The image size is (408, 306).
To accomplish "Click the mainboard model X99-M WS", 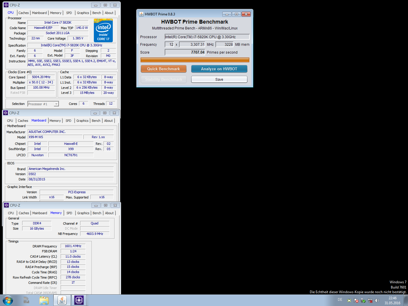I will [x=55, y=137].
